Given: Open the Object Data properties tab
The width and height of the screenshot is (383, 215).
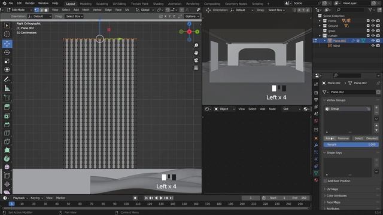Looking at the screenshot, I should pyautogui.click(x=316, y=173).
